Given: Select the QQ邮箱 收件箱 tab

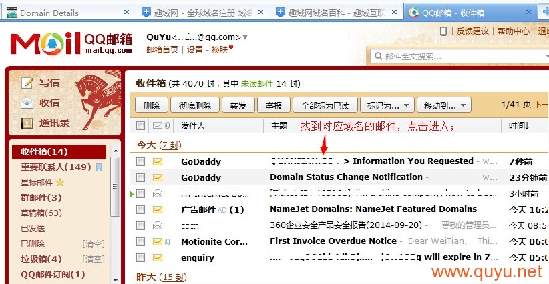Looking at the screenshot, I should click(471, 13).
